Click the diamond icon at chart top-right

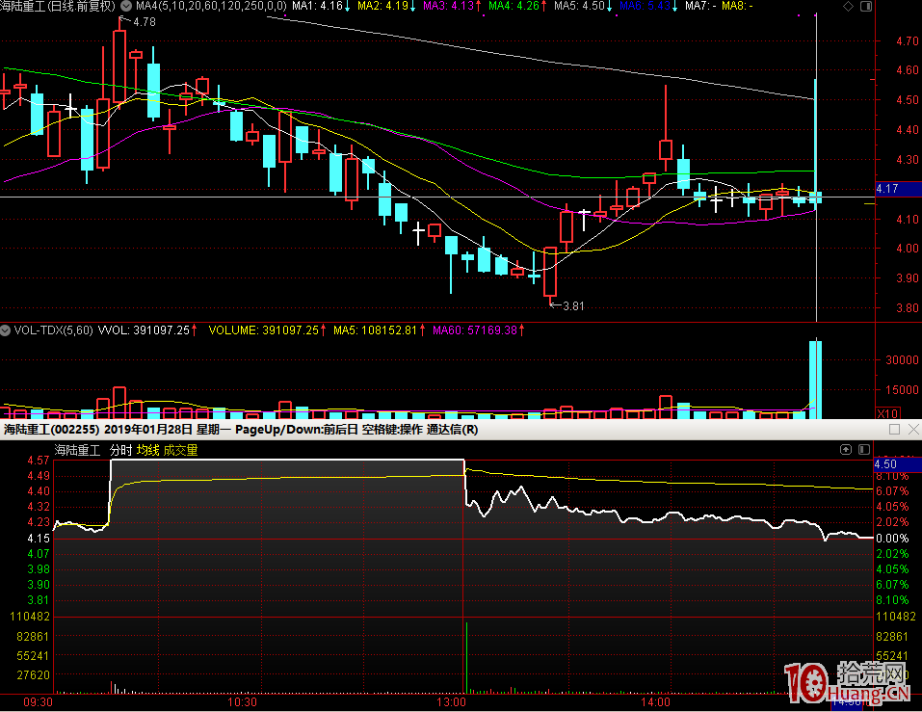pos(846,6)
